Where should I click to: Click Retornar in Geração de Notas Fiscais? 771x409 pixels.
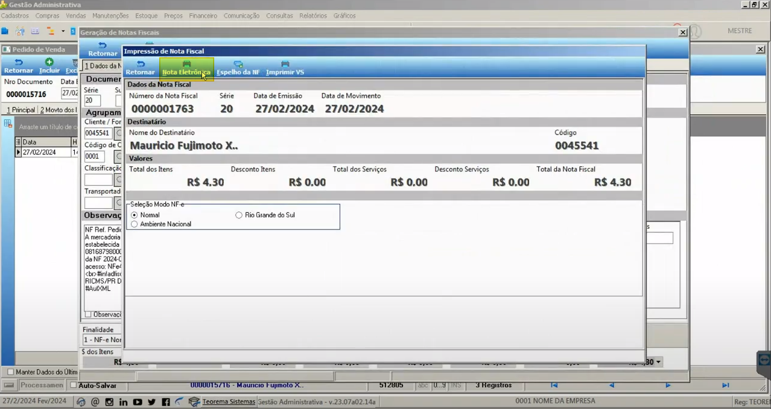tap(103, 49)
